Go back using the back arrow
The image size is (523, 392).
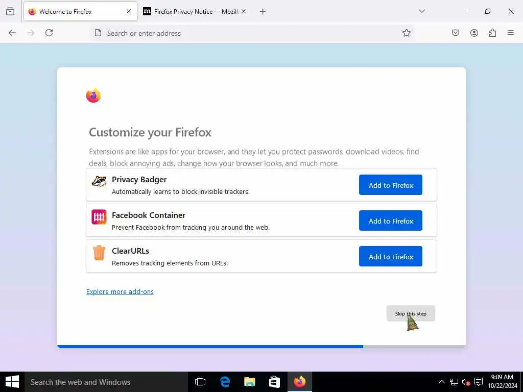point(12,33)
